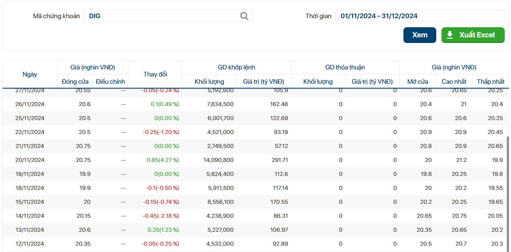Screen dimensions: 511x252
Task: Click the download icon on Xuất Excel
Action: (x=450, y=35)
